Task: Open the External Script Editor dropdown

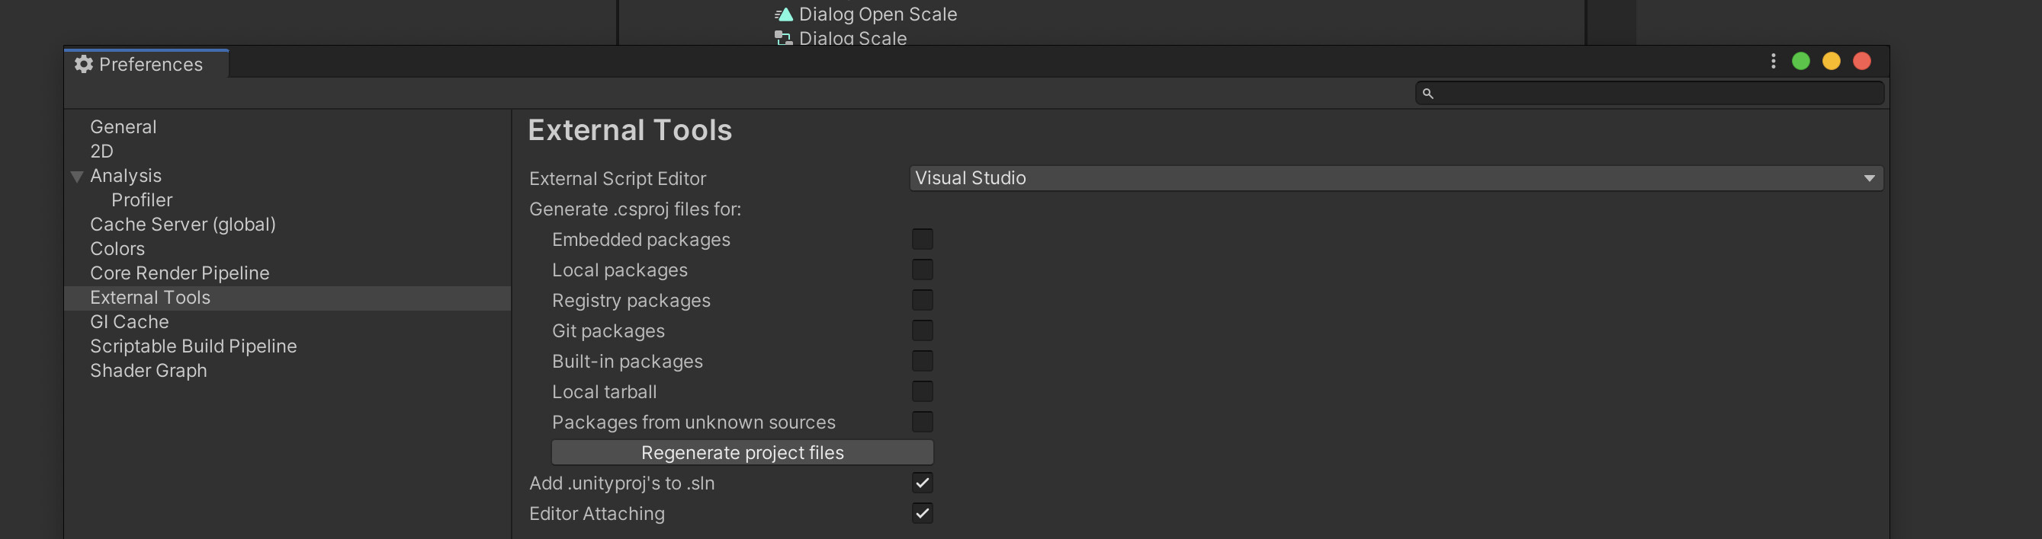Action: (1395, 177)
